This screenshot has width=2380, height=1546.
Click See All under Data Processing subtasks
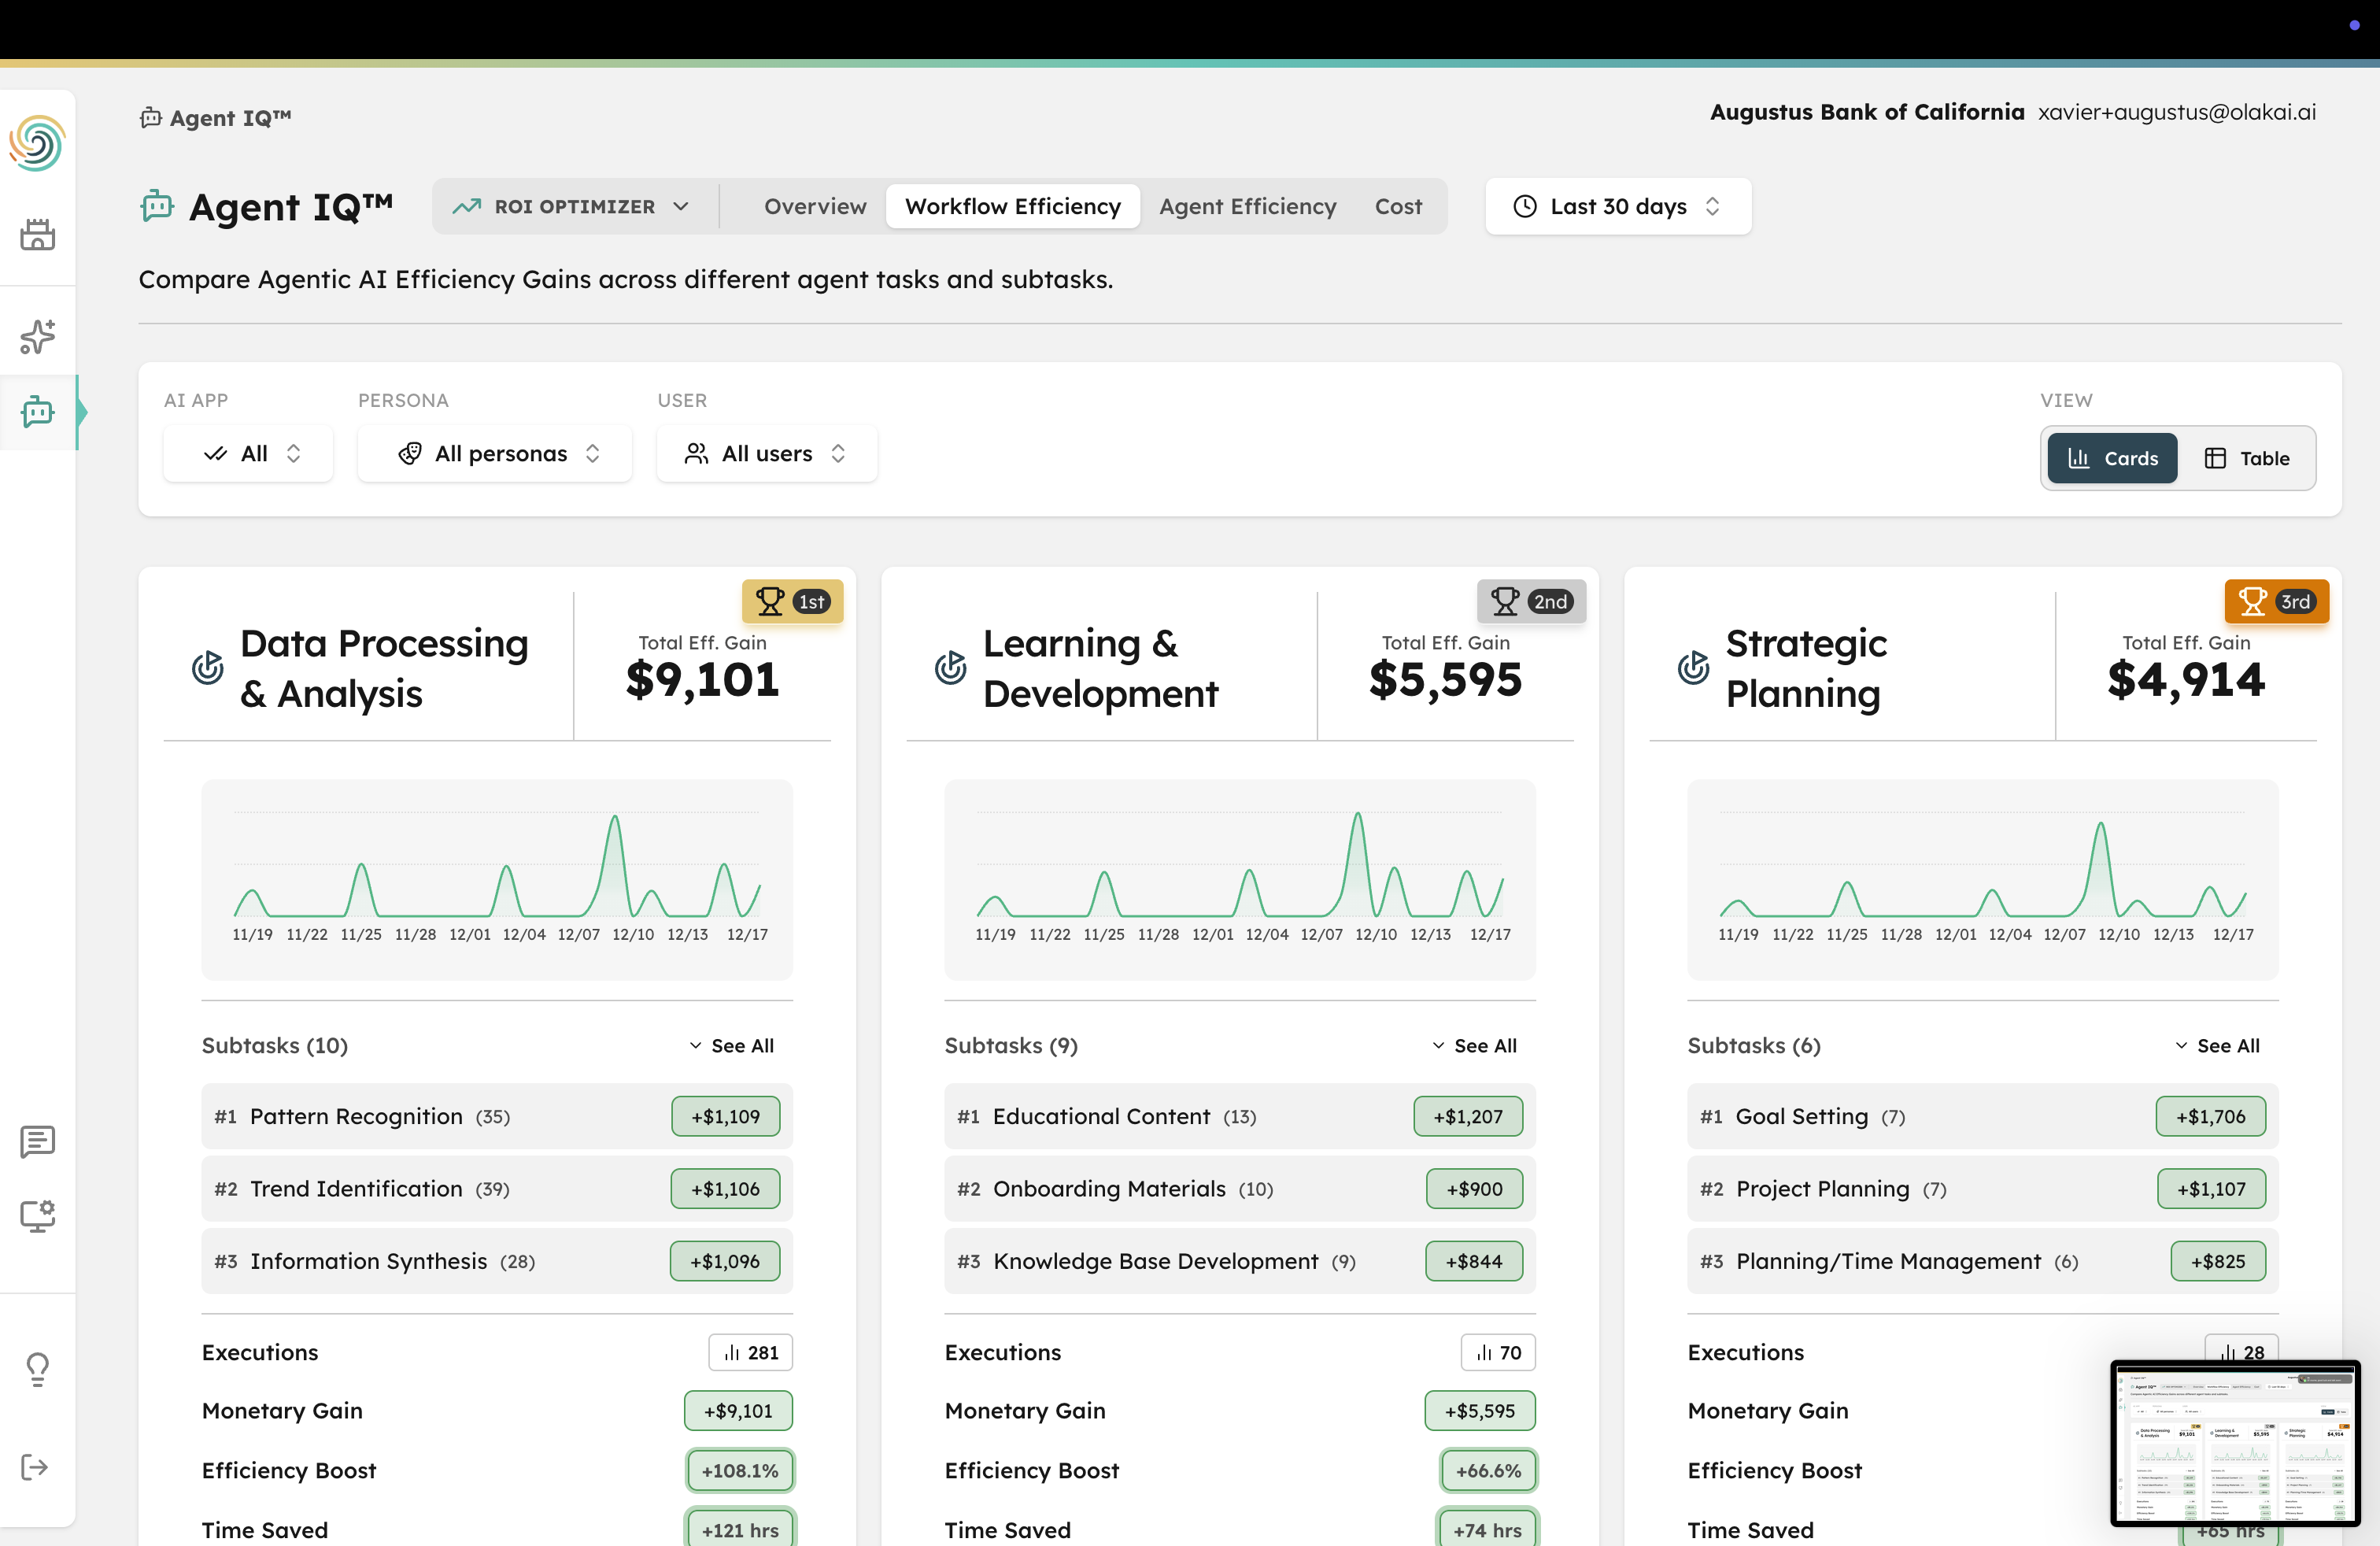[x=732, y=1045]
